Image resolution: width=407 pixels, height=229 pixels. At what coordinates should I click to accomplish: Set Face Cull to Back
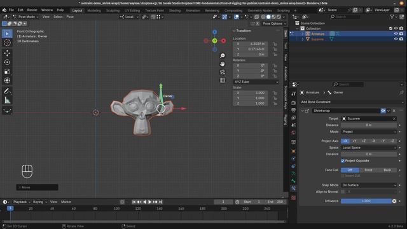[x=387, y=170]
